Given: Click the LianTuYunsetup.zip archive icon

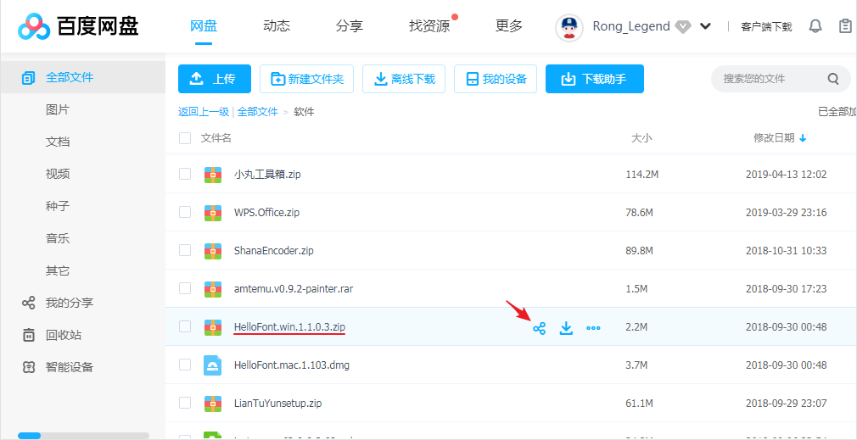Looking at the screenshot, I should pyautogui.click(x=213, y=404).
